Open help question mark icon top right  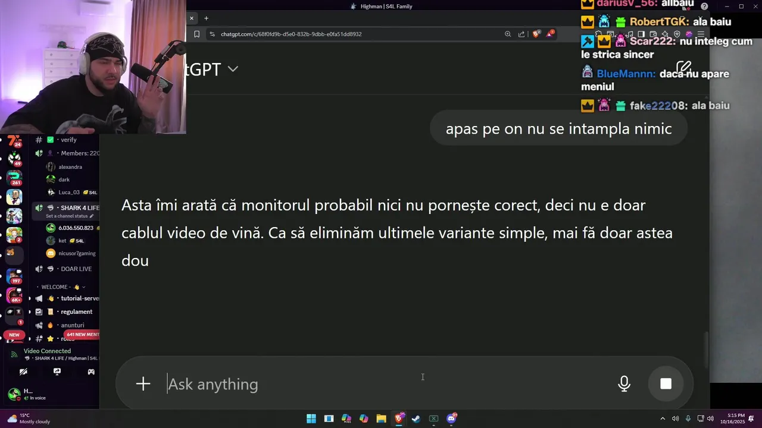pyautogui.click(x=704, y=6)
